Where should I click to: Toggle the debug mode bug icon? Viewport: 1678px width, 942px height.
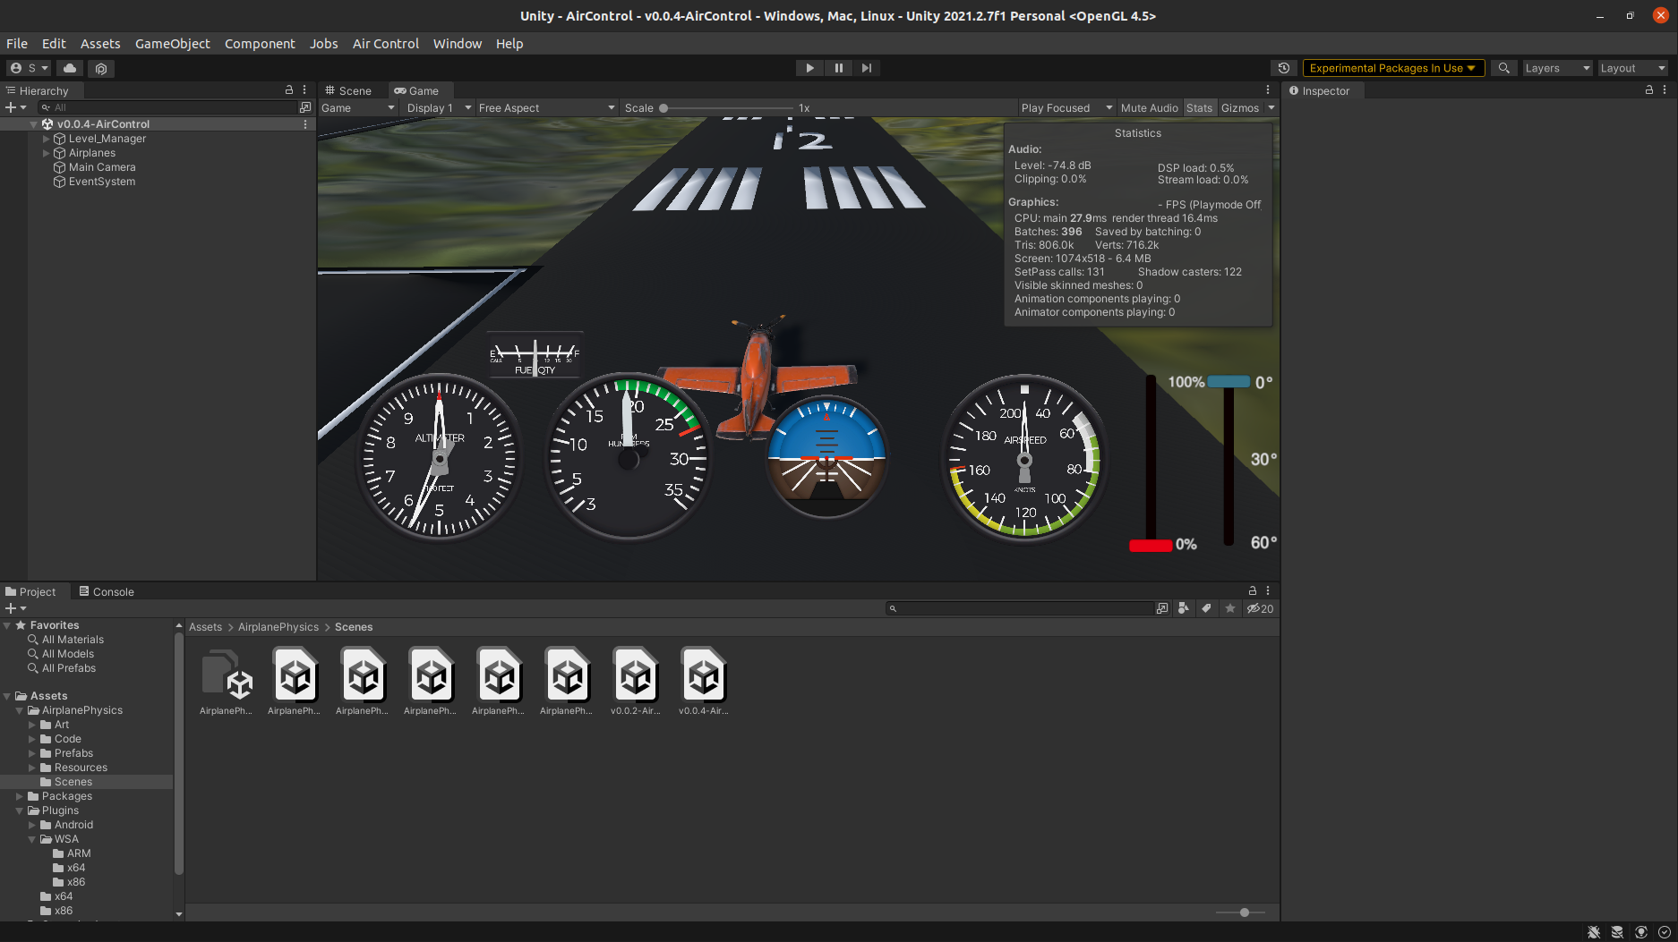coord(1594,932)
